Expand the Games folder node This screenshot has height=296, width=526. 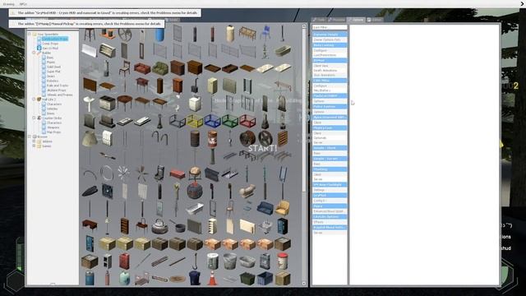[34, 146]
